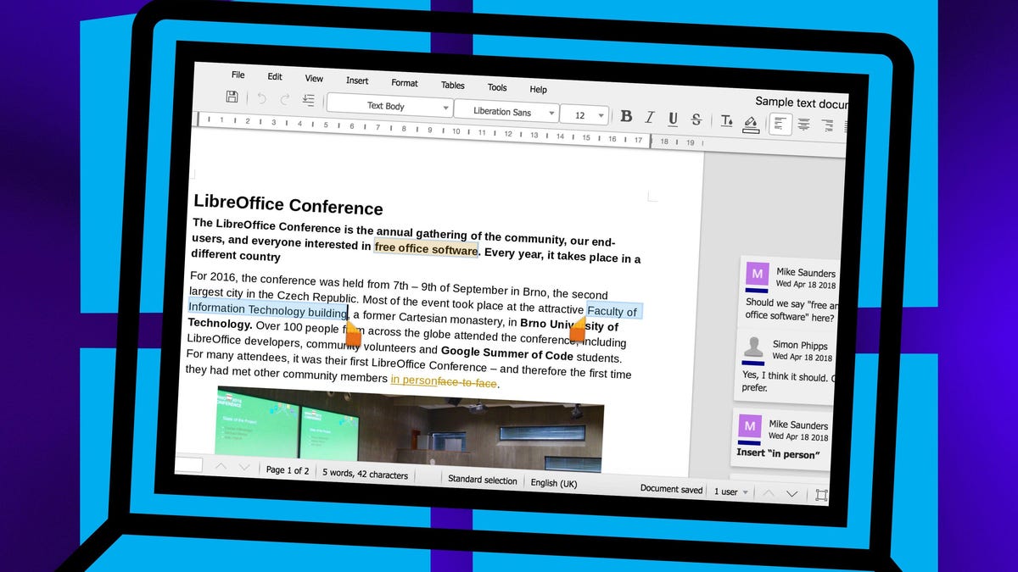Click the Page 1 of 2 indicator

288,470
